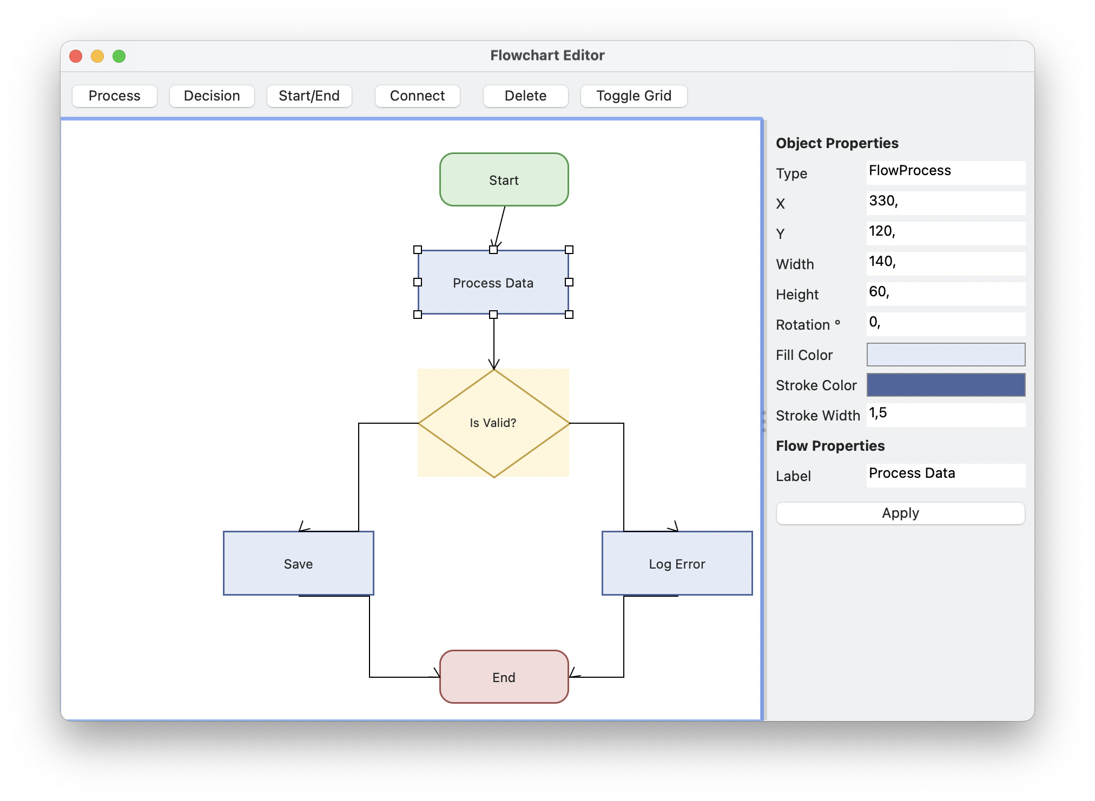The width and height of the screenshot is (1095, 801).
Task: Click the Label field containing Process Data
Action: [x=946, y=475]
